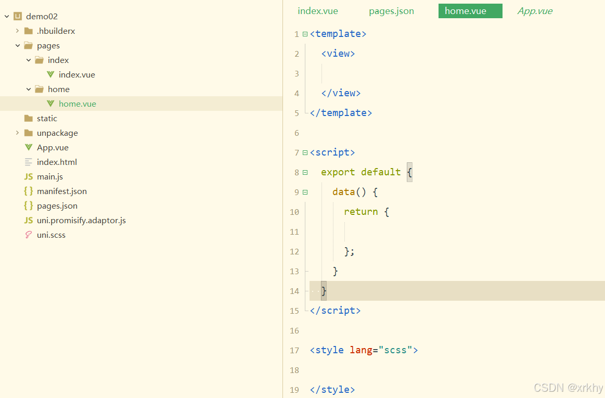The width and height of the screenshot is (605, 398).
Task: Click the Sass icon beside uni.scss
Action: [29, 235]
